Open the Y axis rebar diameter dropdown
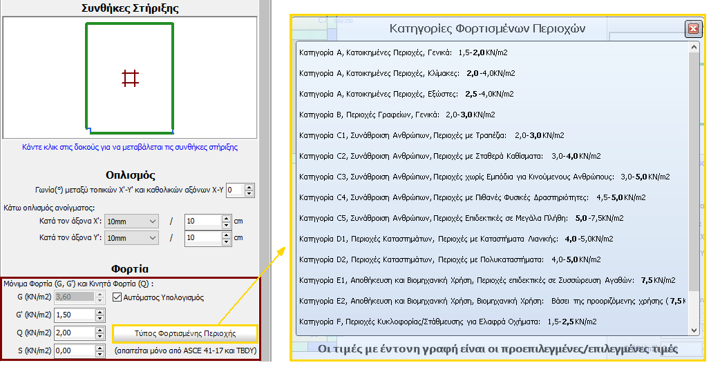Screen dimensions: 711x365 (132, 238)
